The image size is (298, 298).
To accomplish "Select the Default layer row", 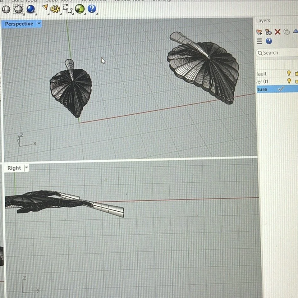I will tap(277, 73).
